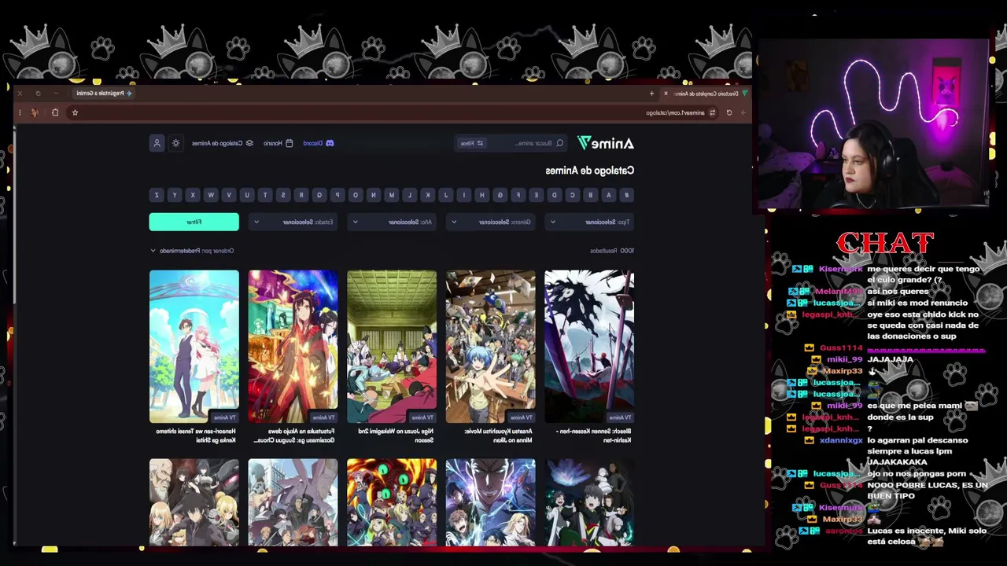Expand the Tipo dropdown

click(589, 222)
